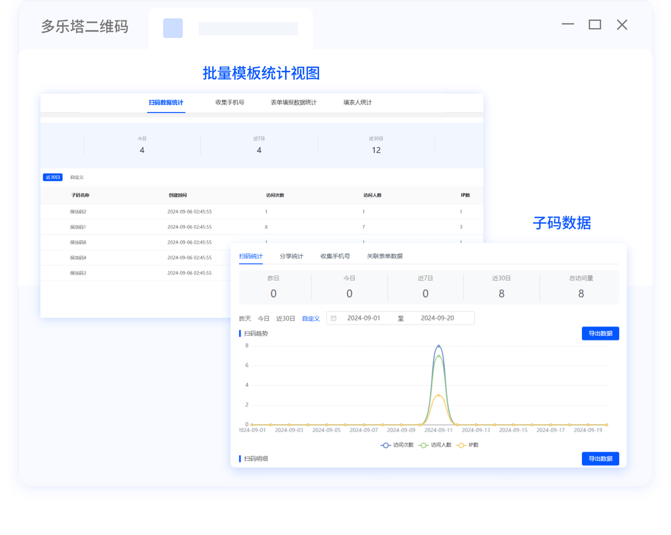Open the calendar date picker icon
Screen dimensions: 671x535
(334, 317)
